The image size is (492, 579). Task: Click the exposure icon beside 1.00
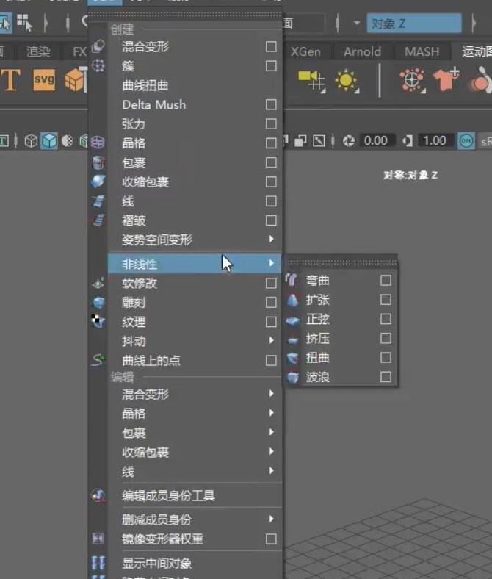408,140
